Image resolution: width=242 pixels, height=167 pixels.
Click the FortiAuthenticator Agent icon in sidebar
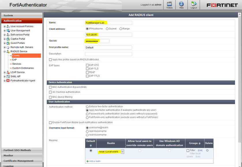tap(8, 81)
